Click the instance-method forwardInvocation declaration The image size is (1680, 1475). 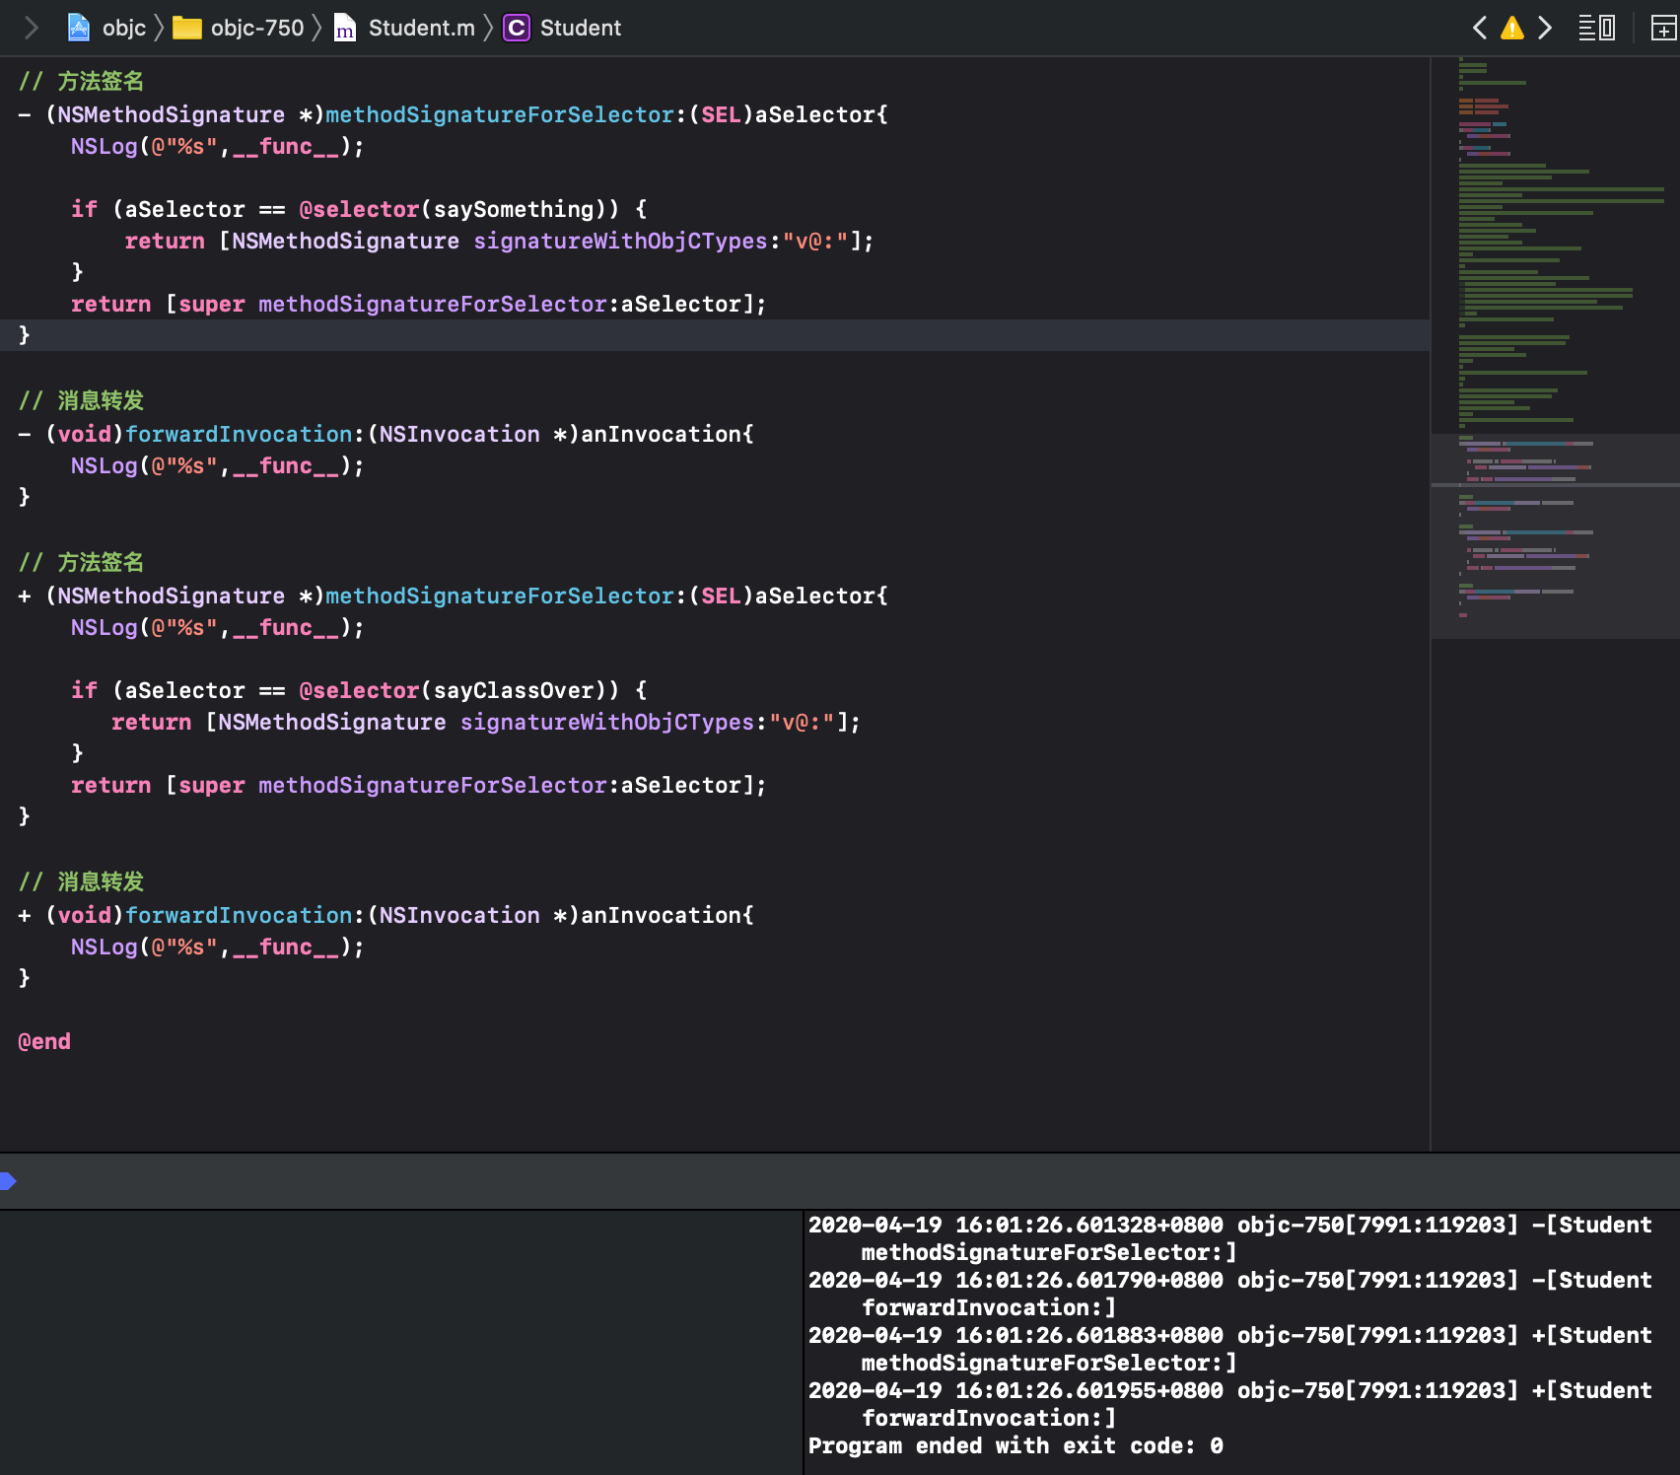pyautogui.click(x=385, y=434)
